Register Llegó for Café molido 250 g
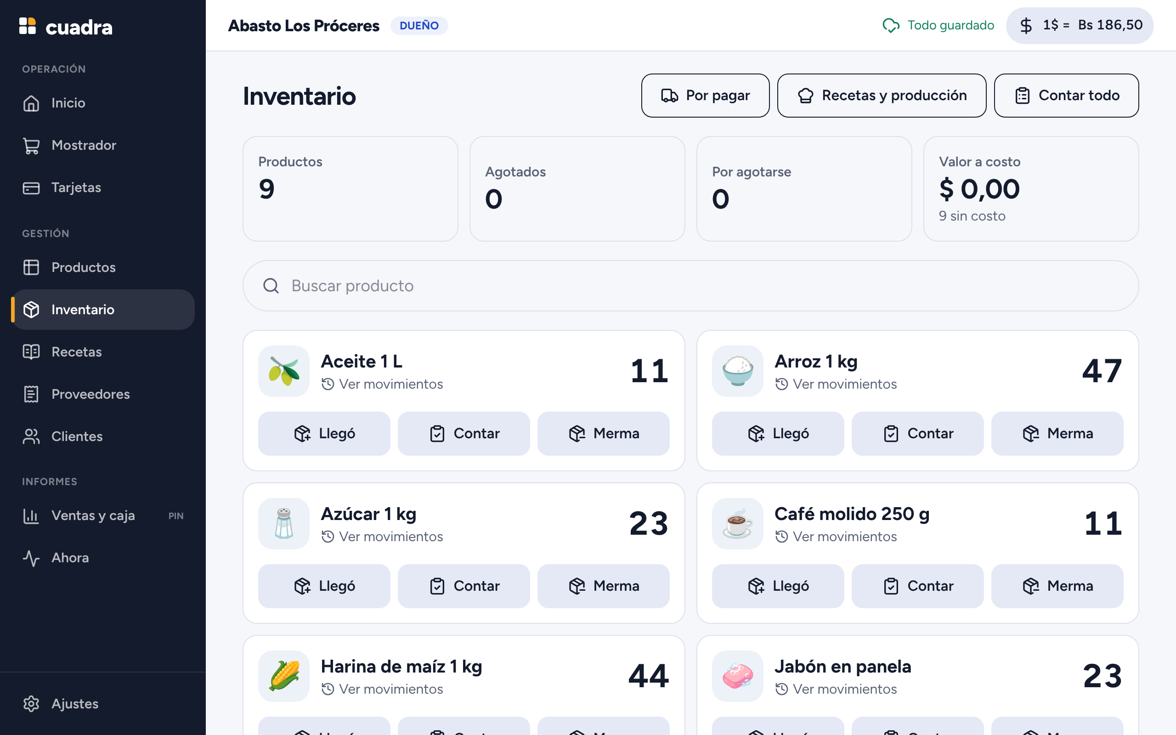The height and width of the screenshot is (735, 1176). 778,586
